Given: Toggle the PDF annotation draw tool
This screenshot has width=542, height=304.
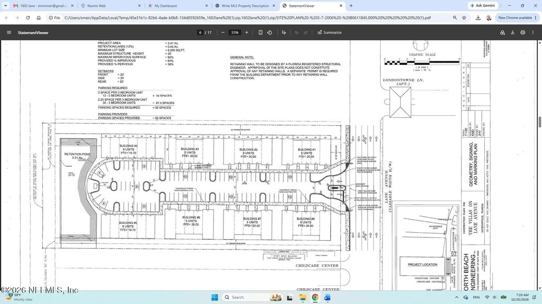Looking at the screenshot, I should (284, 32).
